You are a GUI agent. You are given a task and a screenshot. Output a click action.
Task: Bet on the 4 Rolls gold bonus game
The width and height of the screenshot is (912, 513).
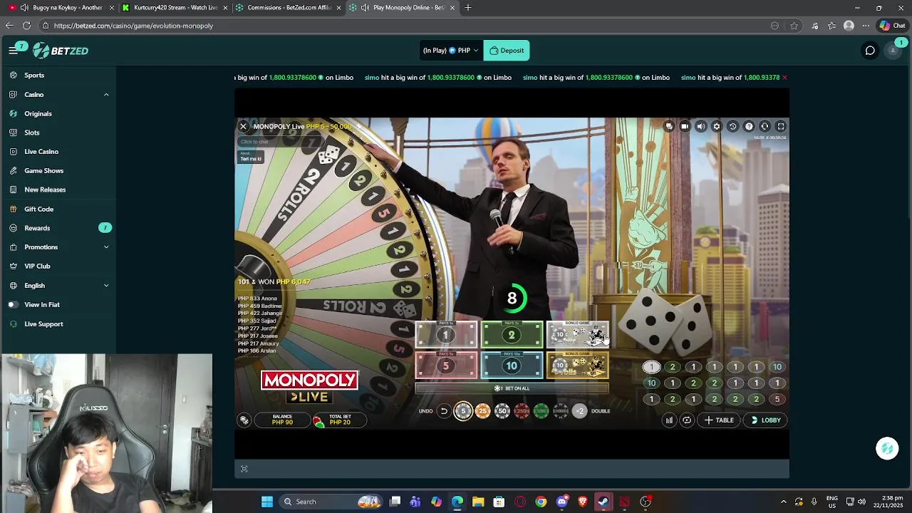[577, 366]
